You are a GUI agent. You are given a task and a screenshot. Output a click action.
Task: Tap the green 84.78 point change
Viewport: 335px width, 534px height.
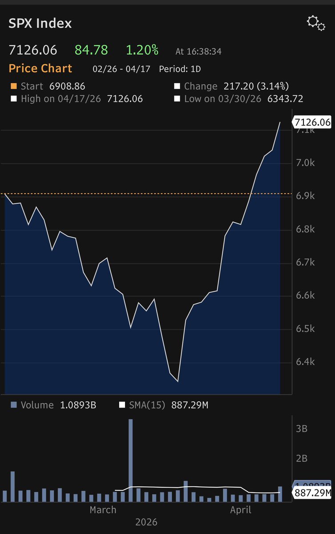click(x=91, y=50)
